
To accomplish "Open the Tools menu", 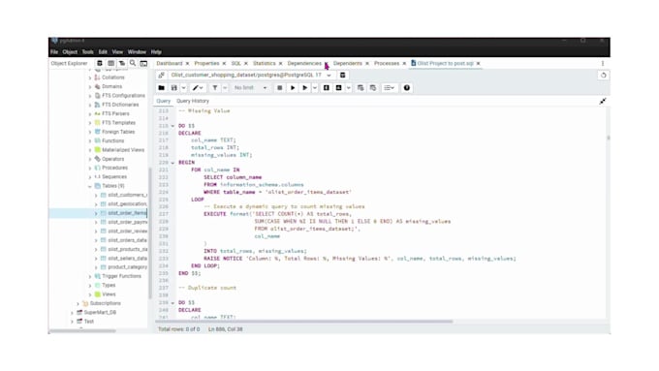I will [88, 52].
